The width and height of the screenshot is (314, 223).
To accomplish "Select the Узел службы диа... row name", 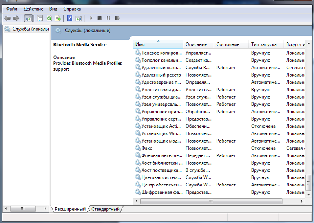I will tap(161, 97).
